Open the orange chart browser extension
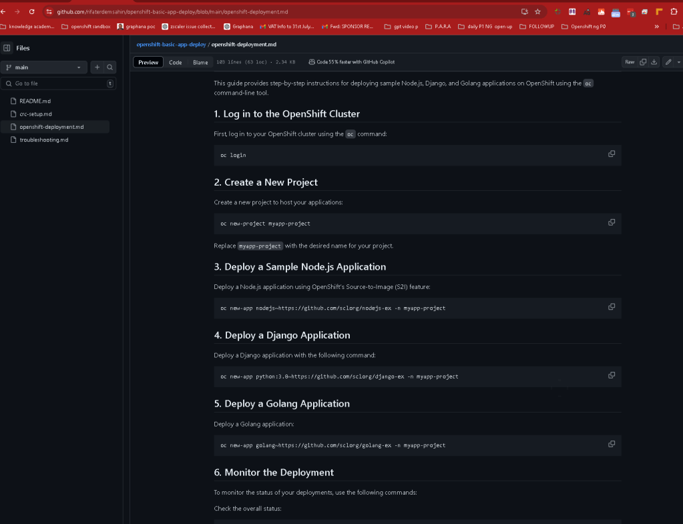 point(601,12)
